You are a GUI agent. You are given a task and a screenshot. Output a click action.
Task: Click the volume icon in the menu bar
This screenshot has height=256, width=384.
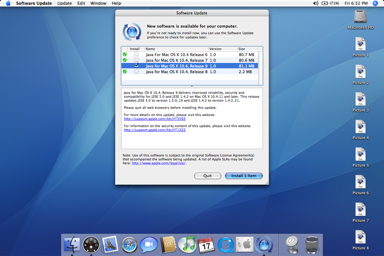click(316, 3)
